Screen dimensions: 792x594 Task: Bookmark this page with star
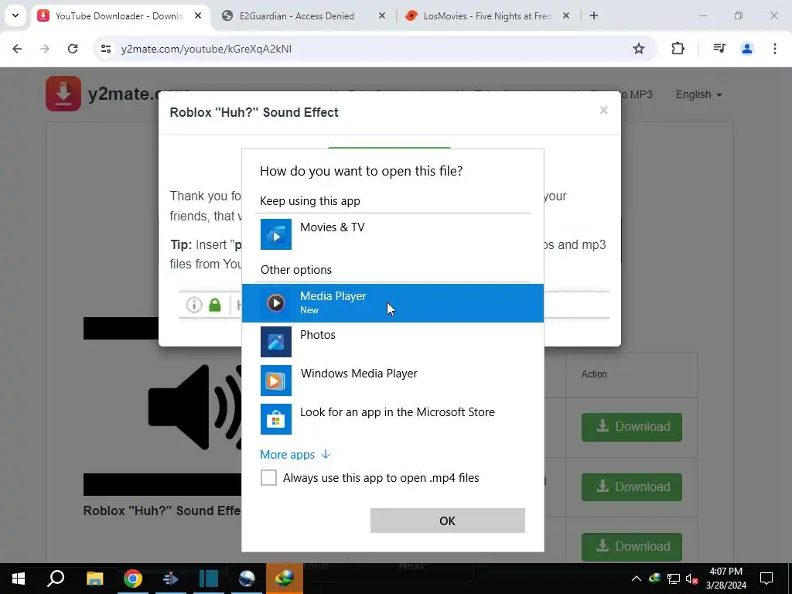[638, 49]
